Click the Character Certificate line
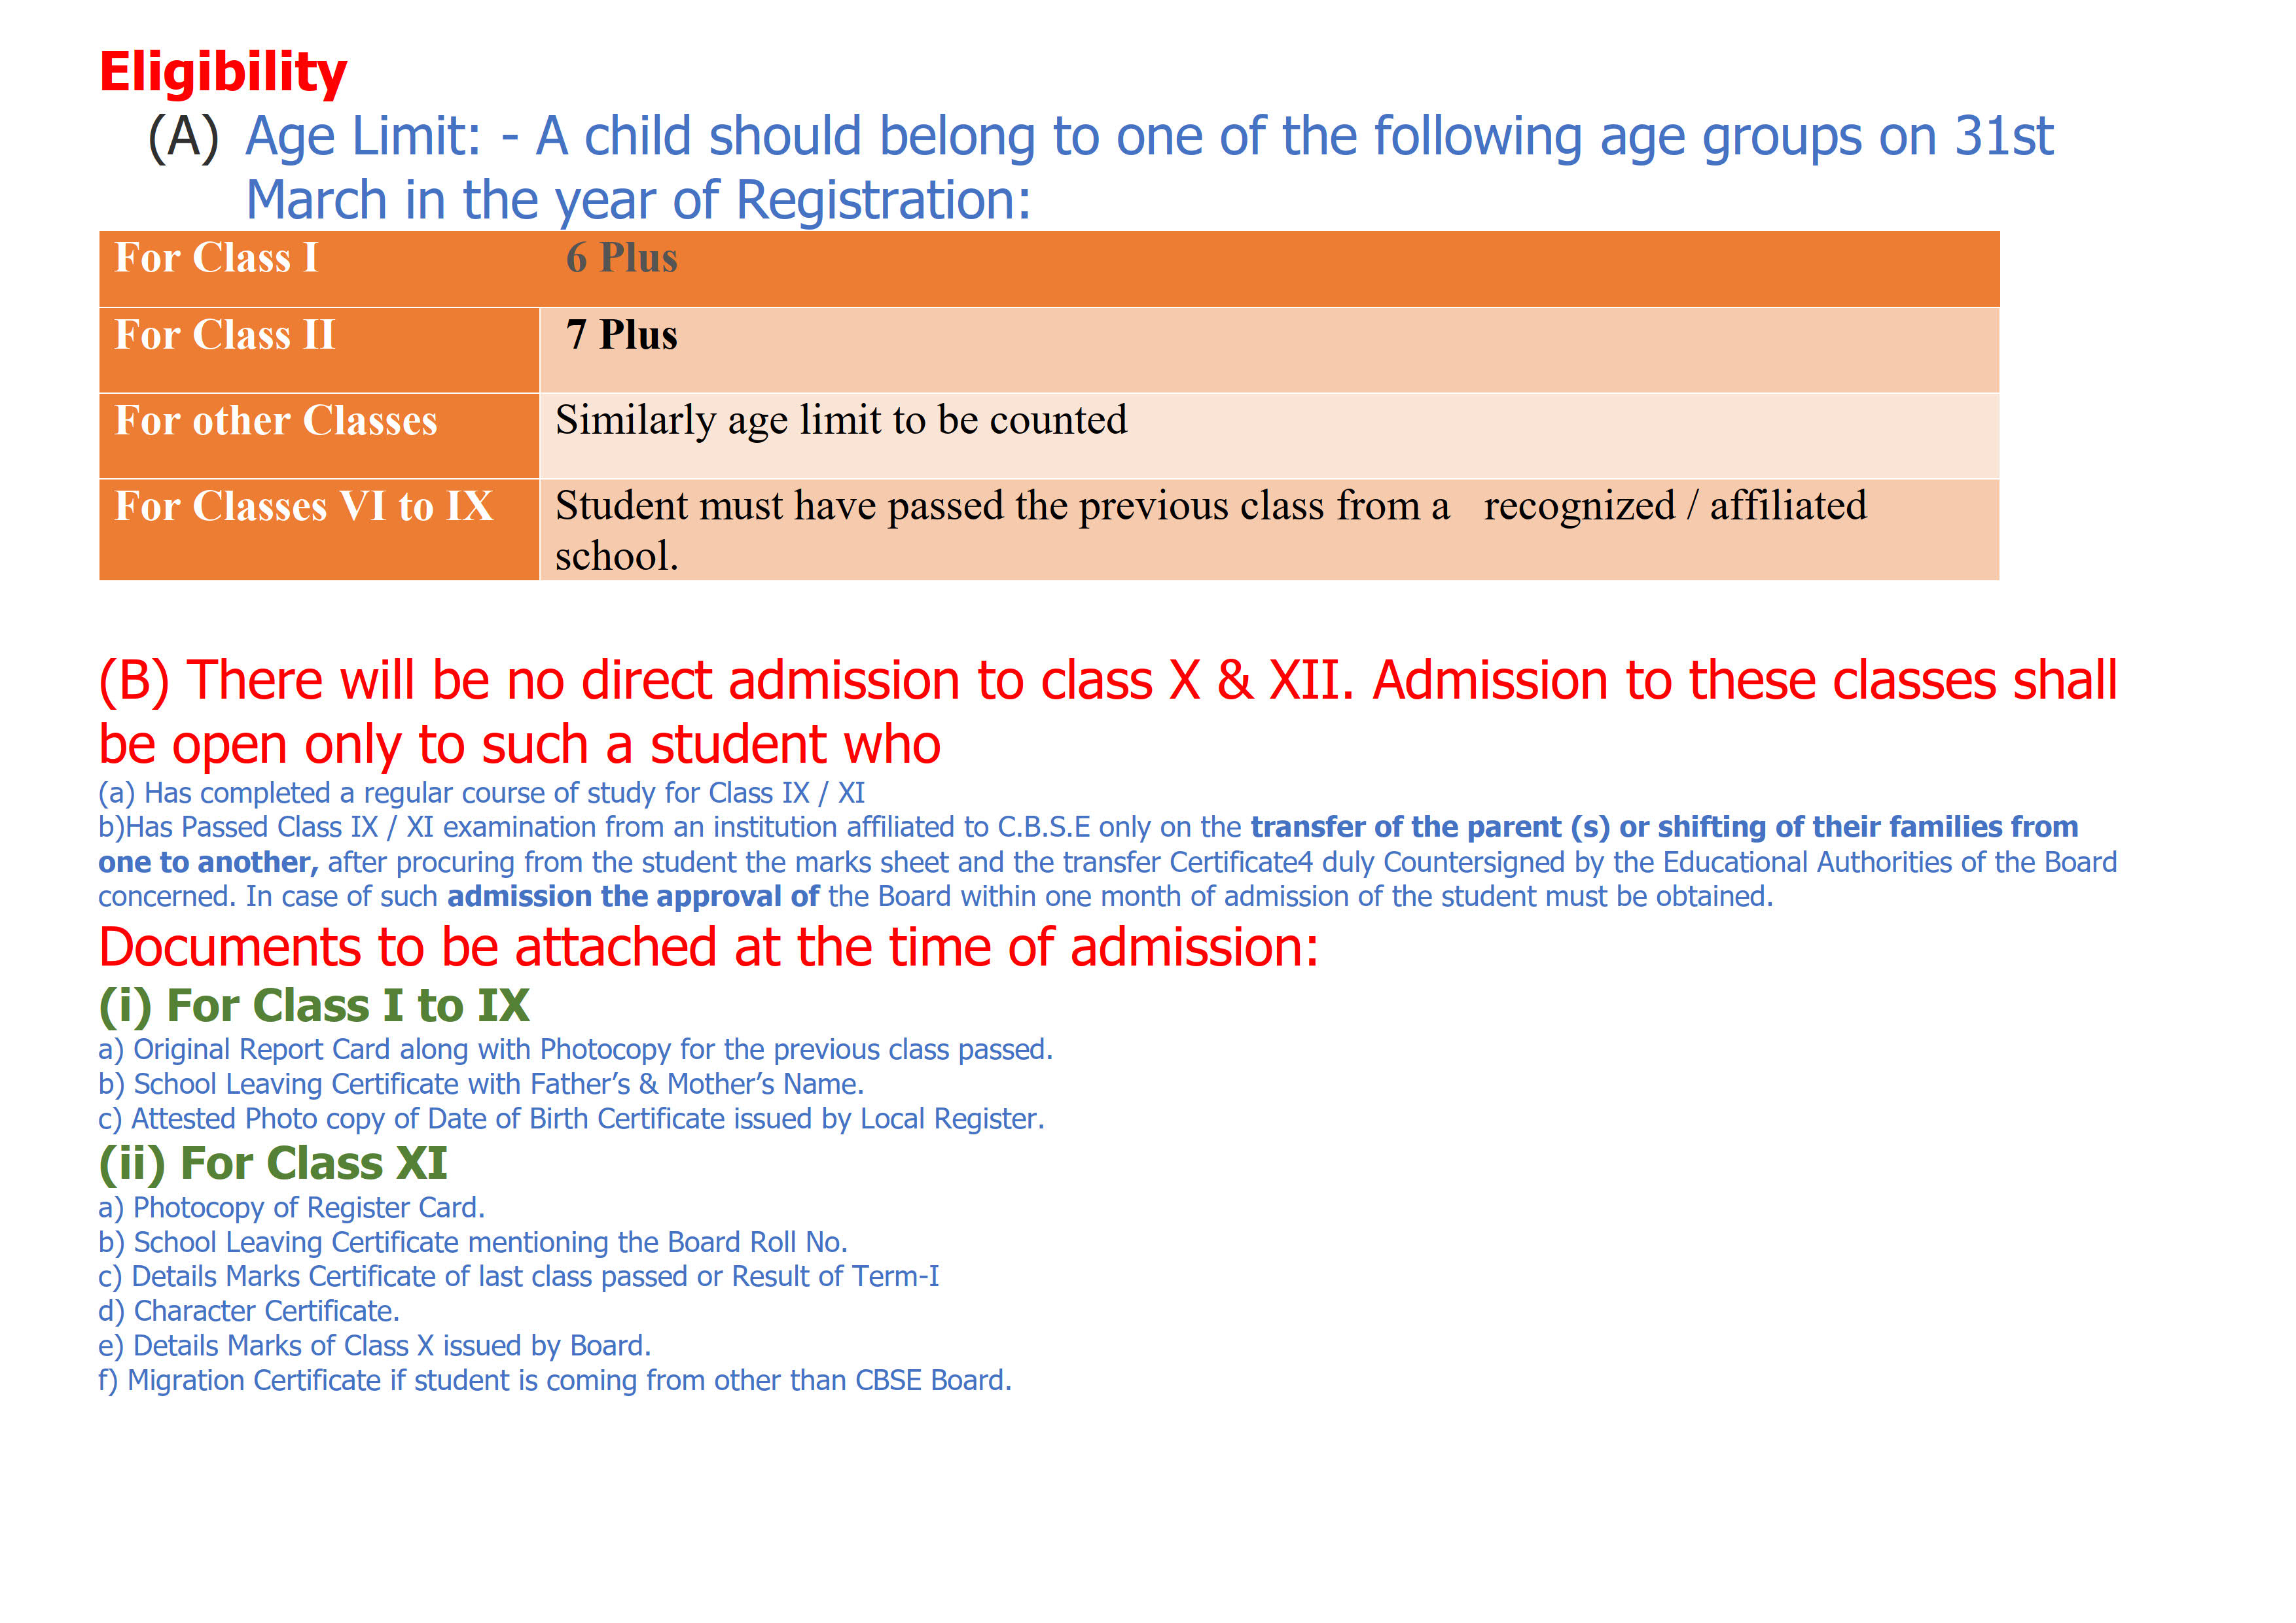 [248, 1311]
